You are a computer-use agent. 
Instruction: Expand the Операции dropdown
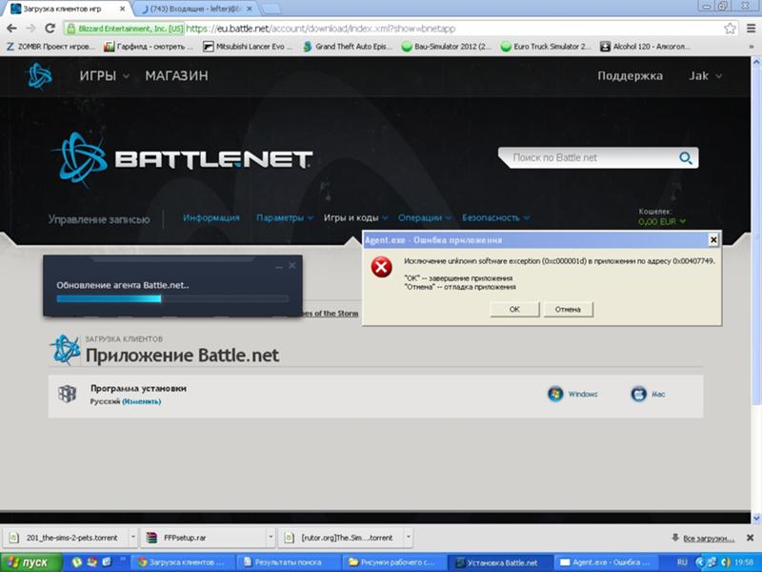pos(424,218)
